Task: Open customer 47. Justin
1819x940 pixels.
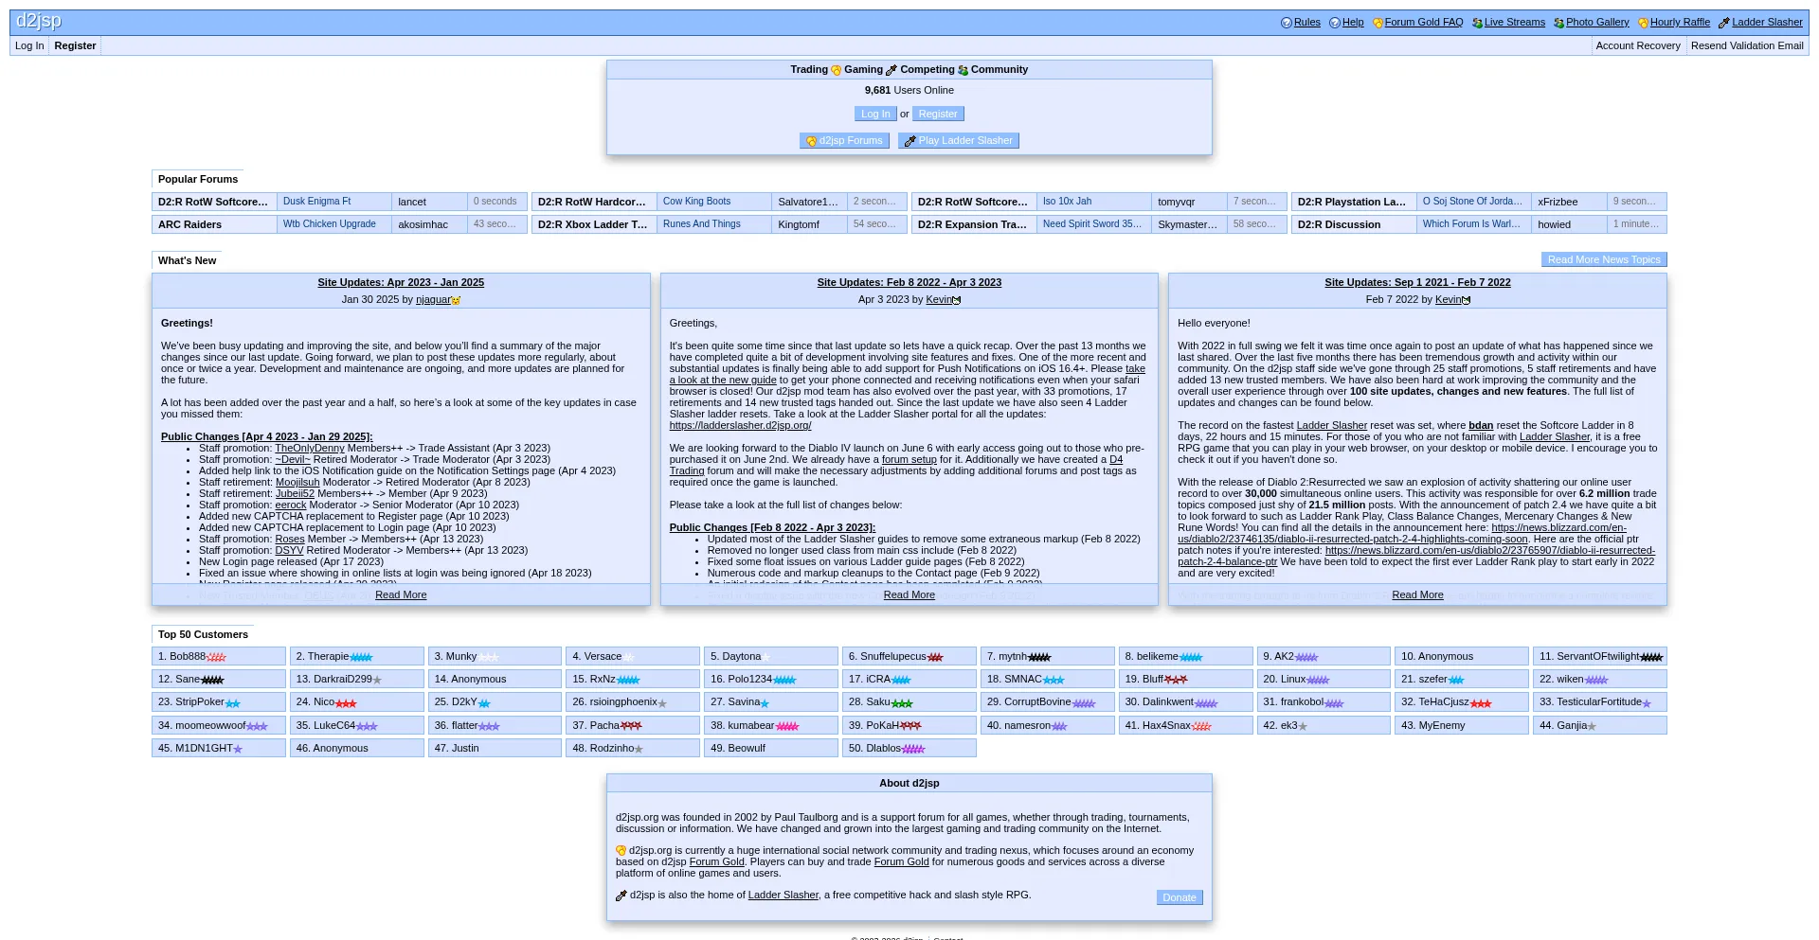Action: click(495, 749)
